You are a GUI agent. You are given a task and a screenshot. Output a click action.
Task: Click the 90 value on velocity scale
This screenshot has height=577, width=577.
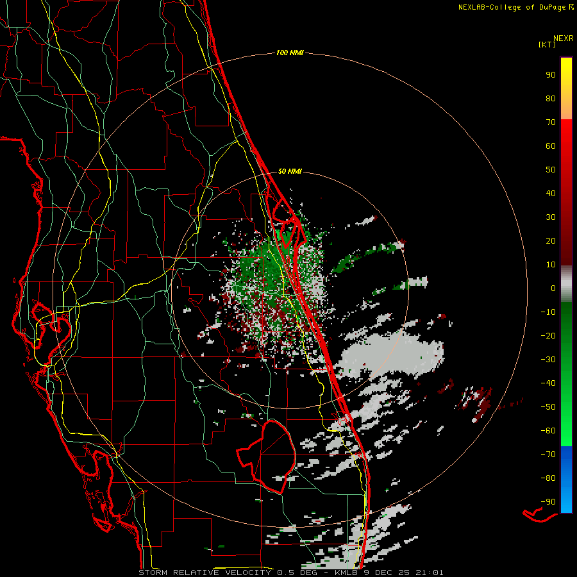pos(551,75)
